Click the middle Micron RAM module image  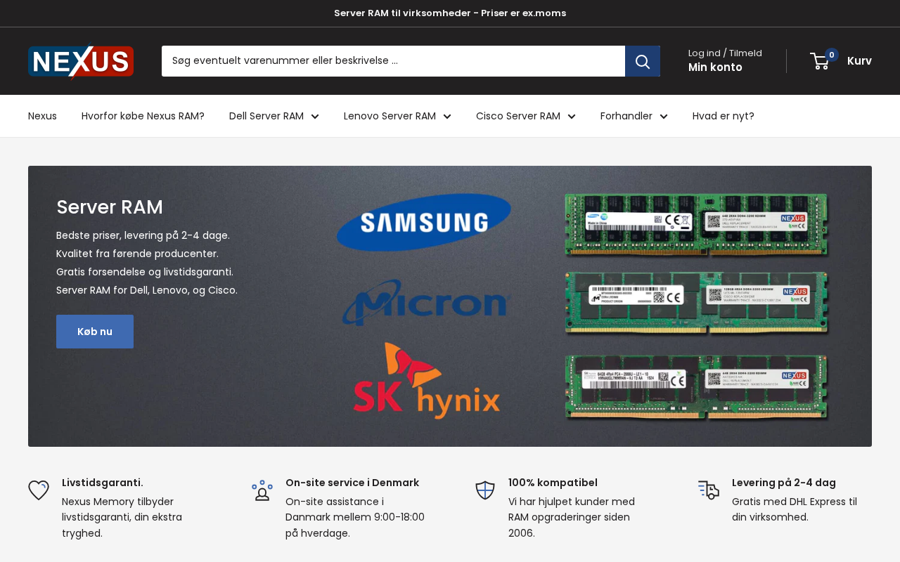pyautogui.click(x=697, y=303)
